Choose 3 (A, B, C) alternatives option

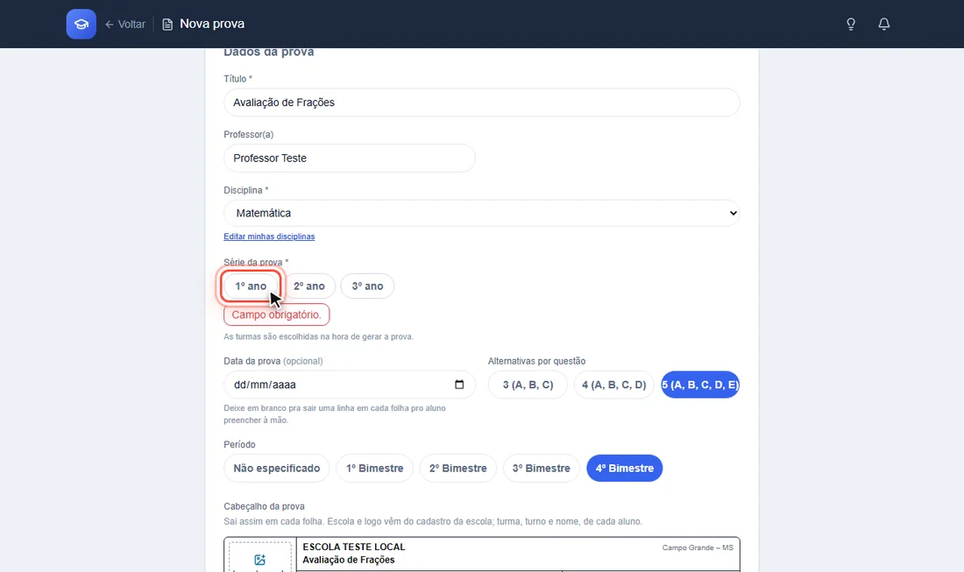528,385
